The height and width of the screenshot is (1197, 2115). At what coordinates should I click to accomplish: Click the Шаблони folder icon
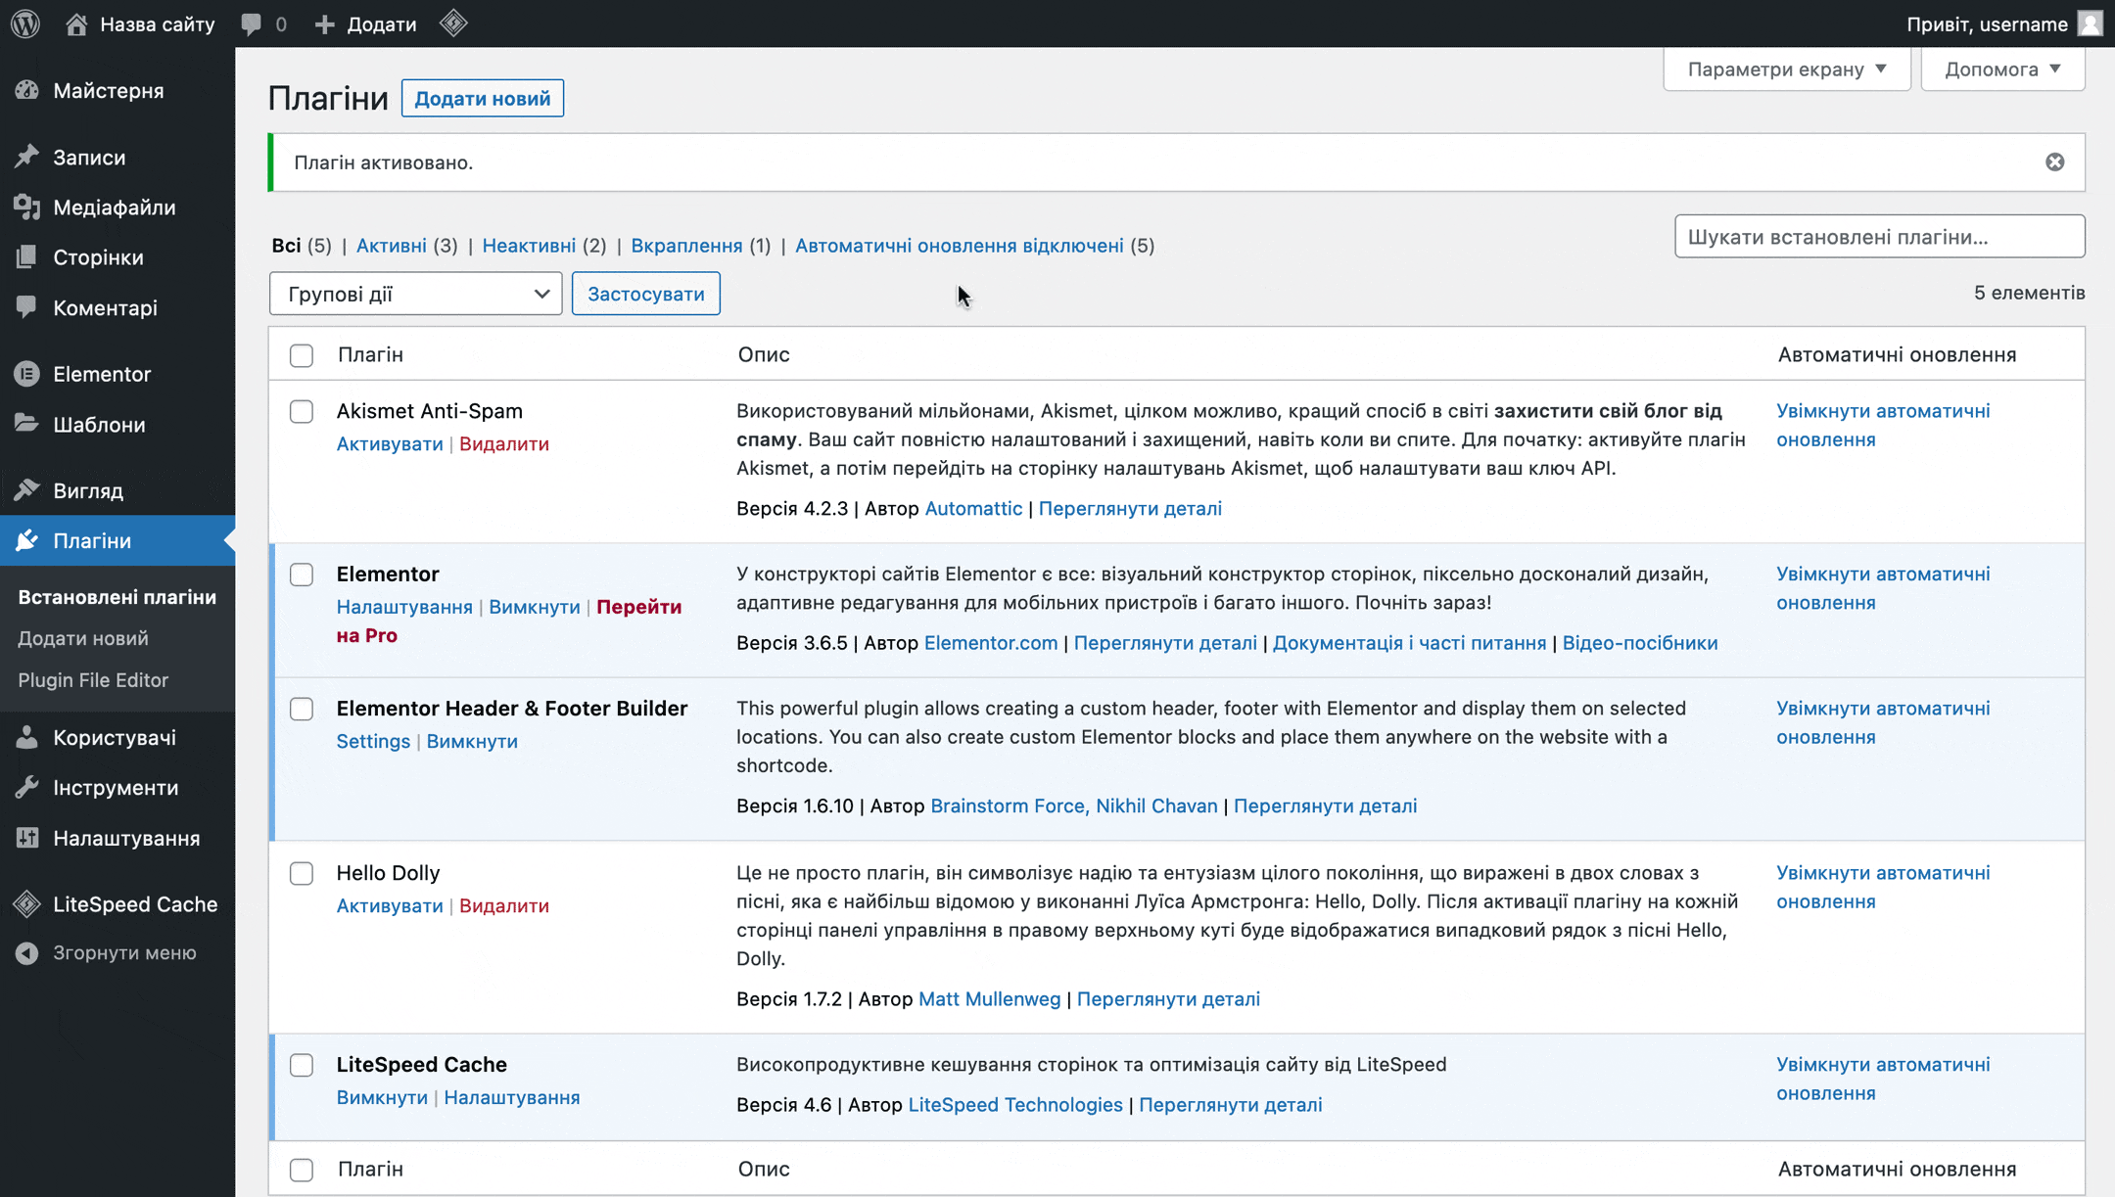tap(27, 424)
